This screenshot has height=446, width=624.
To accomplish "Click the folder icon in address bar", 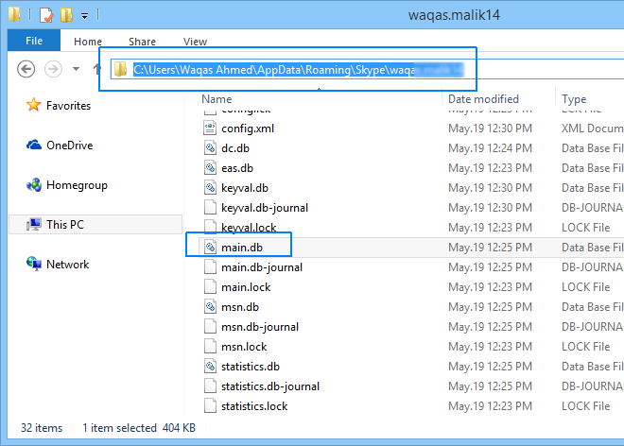I will tap(120, 70).
